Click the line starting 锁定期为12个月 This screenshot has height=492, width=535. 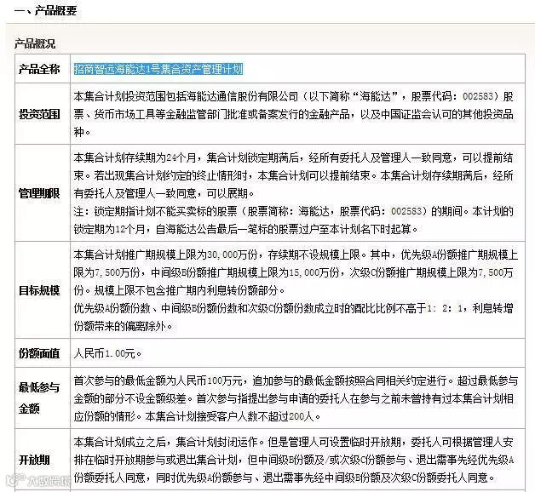pyautogui.click(x=245, y=229)
